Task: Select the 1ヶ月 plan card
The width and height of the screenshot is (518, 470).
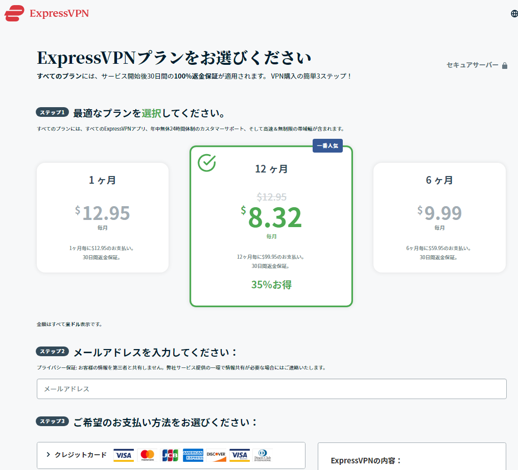Action: pyautogui.click(x=103, y=217)
